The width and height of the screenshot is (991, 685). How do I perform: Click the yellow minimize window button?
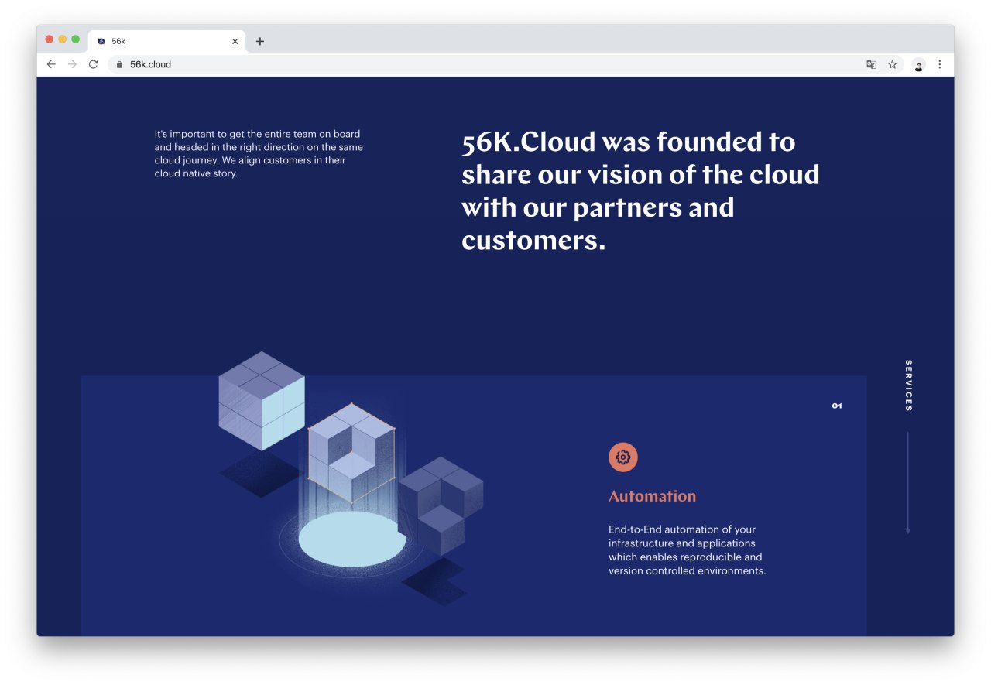pyautogui.click(x=62, y=39)
